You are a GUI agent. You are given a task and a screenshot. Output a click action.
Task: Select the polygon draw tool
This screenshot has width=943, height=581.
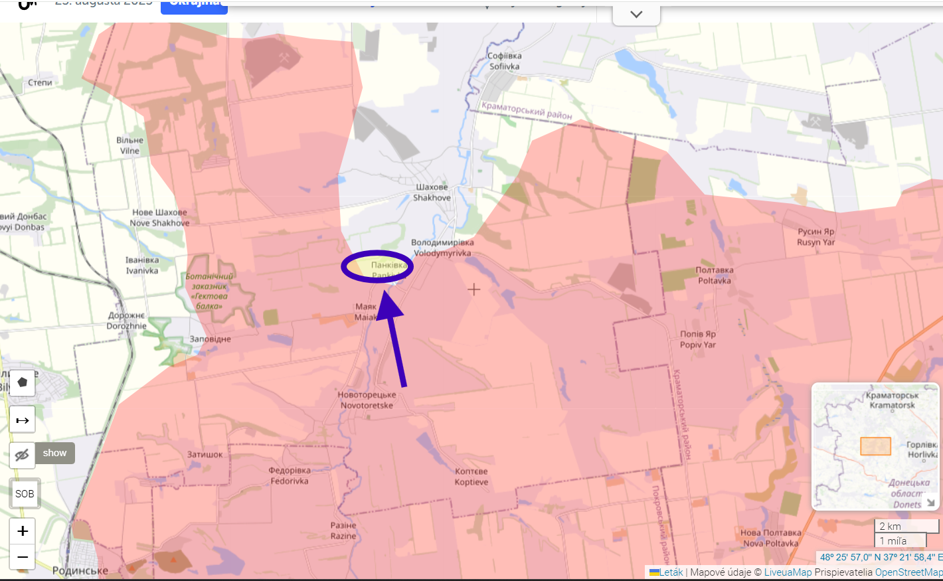[x=22, y=382]
